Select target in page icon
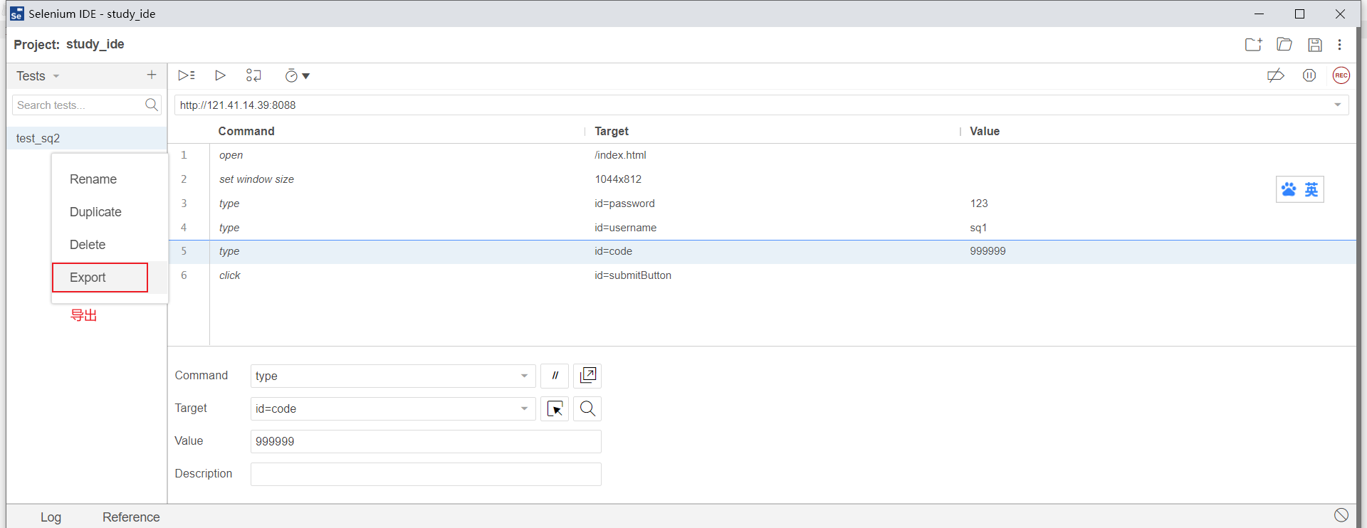This screenshot has width=1367, height=528. (x=555, y=408)
